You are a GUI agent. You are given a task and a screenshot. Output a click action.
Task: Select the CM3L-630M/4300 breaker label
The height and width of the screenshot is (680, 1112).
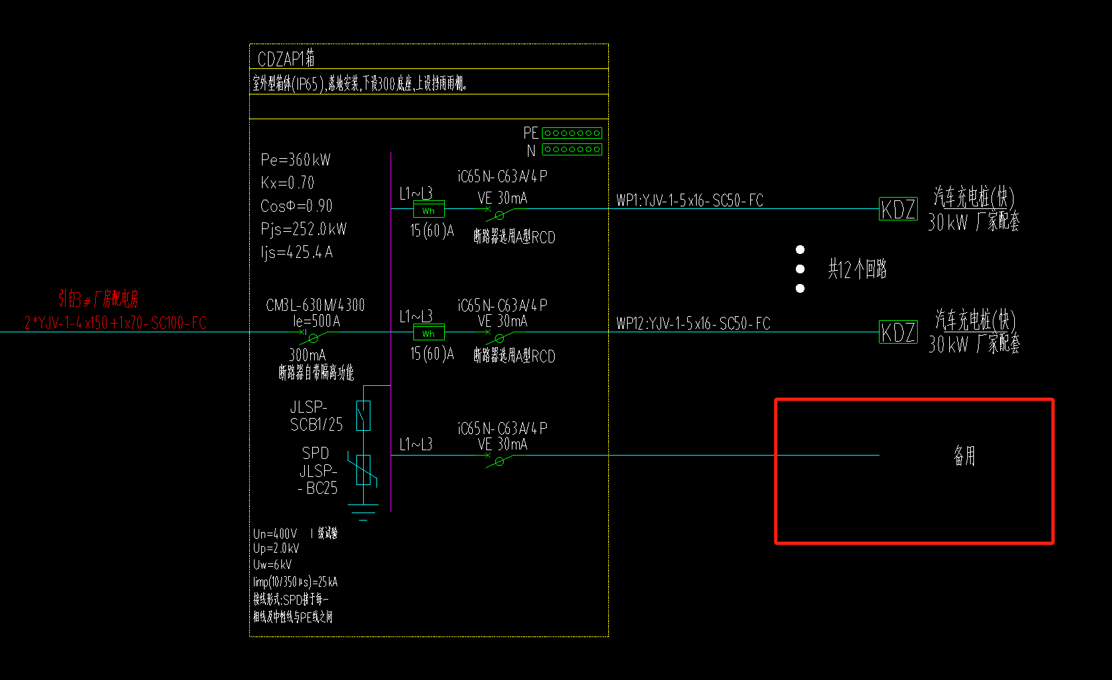pyautogui.click(x=316, y=305)
